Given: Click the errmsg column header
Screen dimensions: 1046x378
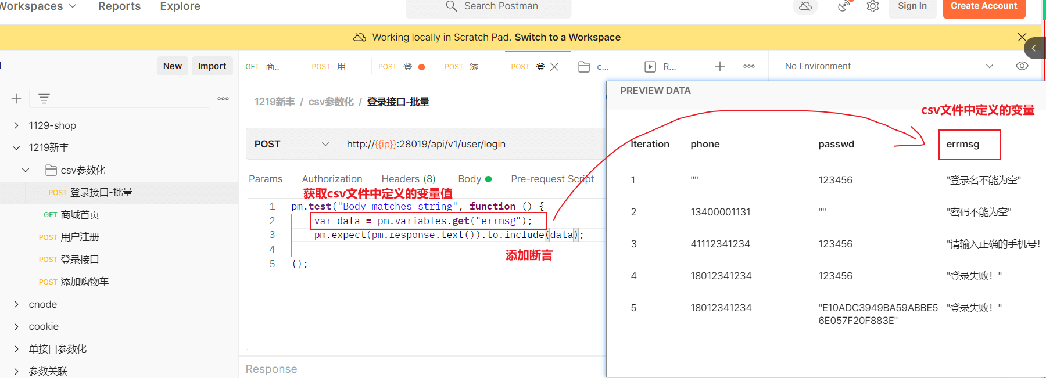Looking at the screenshot, I should [x=963, y=144].
